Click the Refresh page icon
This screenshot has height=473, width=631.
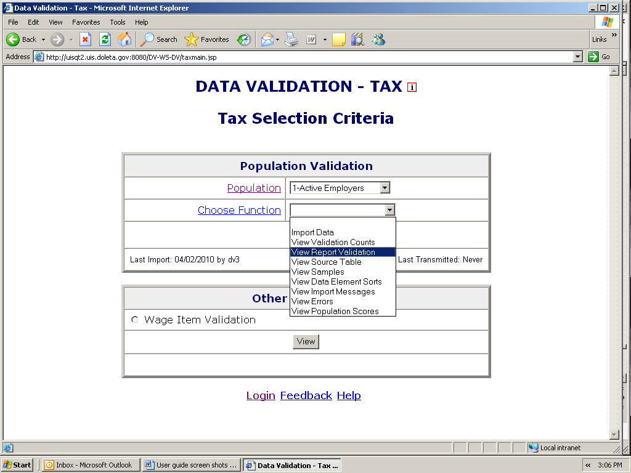coord(105,39)
